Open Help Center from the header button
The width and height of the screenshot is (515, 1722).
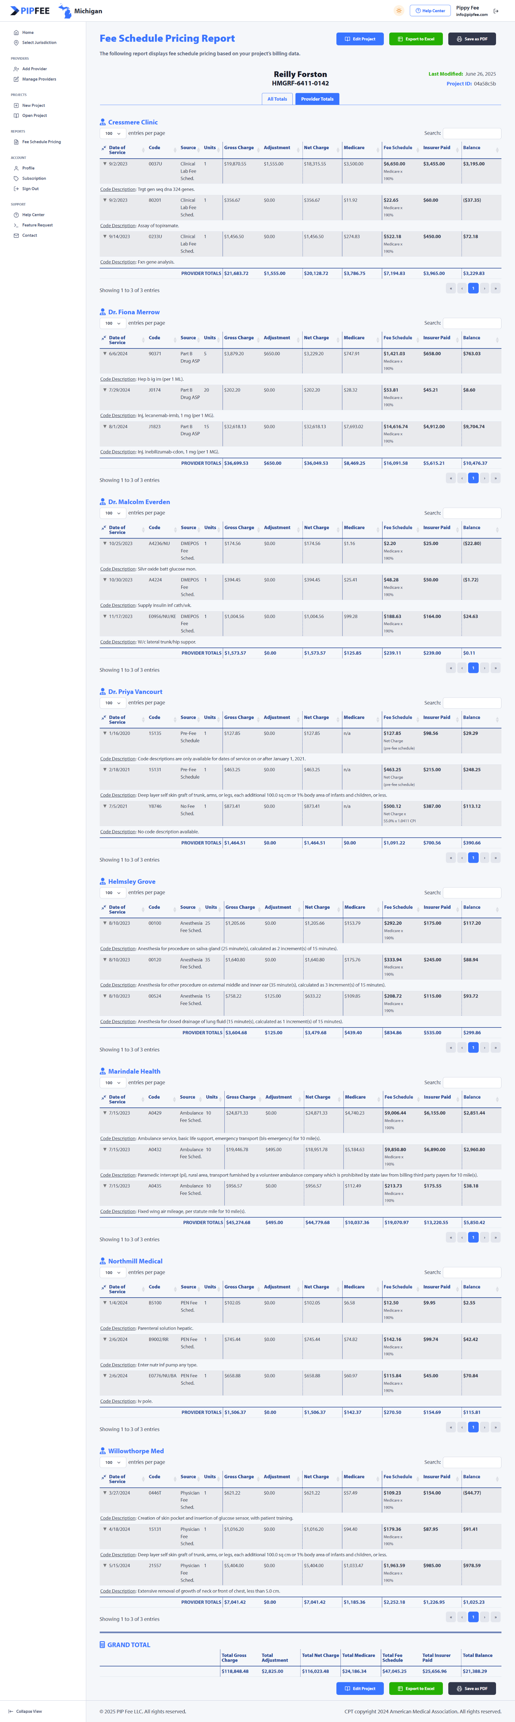(430, 11)
